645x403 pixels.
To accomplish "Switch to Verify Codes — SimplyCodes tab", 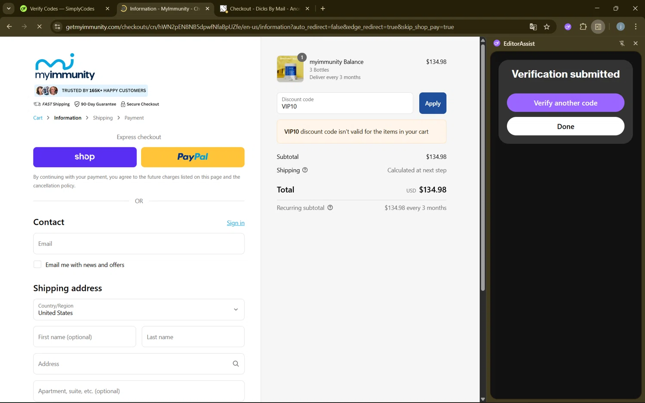I will coord(62,9).
